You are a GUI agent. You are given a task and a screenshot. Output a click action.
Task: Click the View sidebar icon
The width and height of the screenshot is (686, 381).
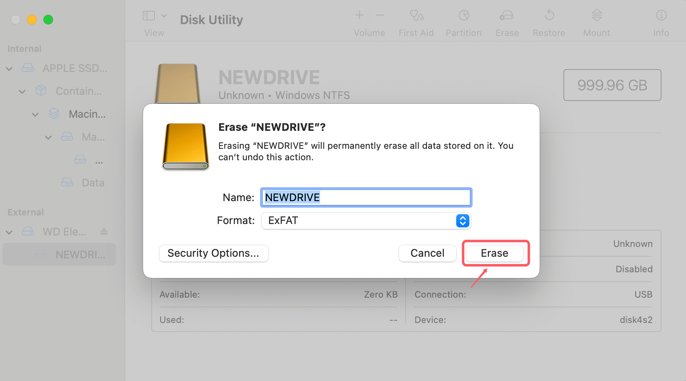[x=150, y=15]
